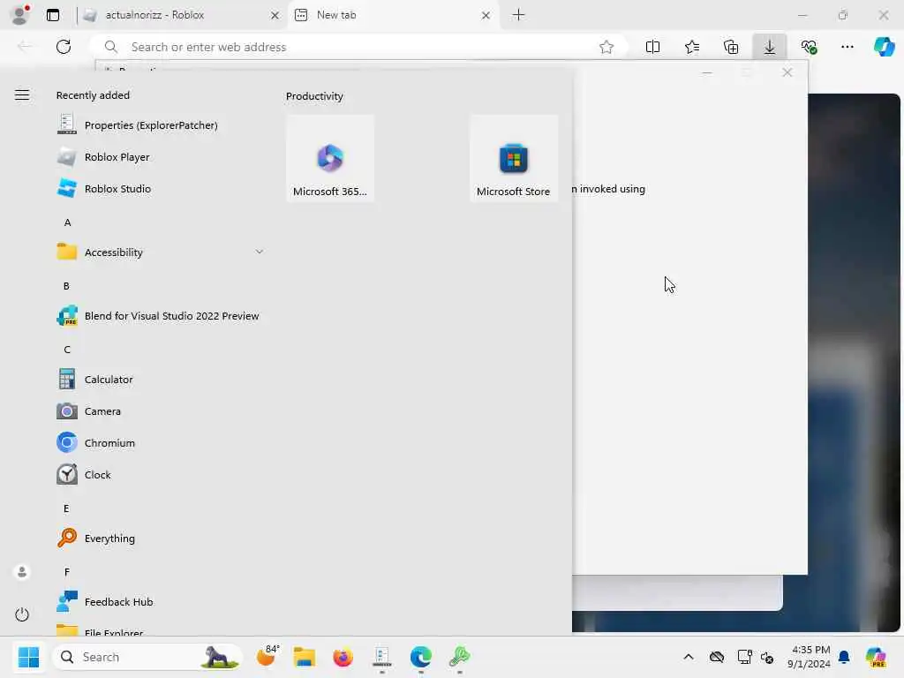The width and height of the screenshot is (904, 678).
Task: Open the weather widget showing 84°
Action: click(x=267, y=656)
